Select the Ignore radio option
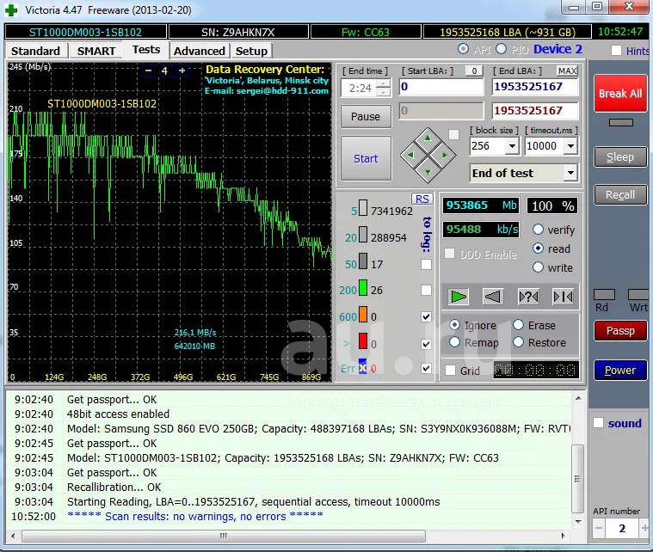This screenshot has width=653, height=552. tap(454, 325)
